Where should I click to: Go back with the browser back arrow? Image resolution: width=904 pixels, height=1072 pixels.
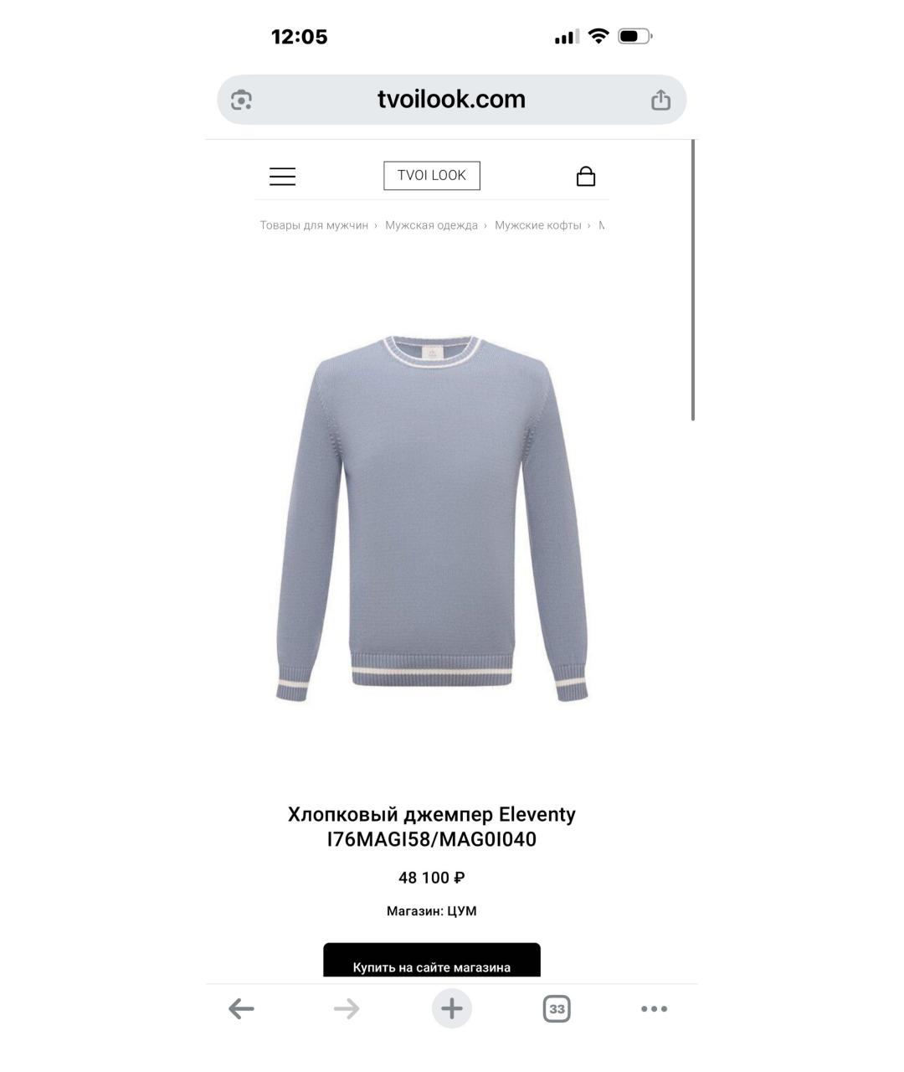[241, 1008]
